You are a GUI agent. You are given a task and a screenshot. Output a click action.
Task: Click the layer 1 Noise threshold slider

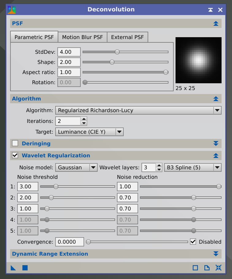[56, 187]
